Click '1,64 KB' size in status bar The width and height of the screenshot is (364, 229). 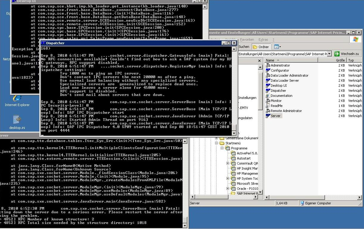281,203
